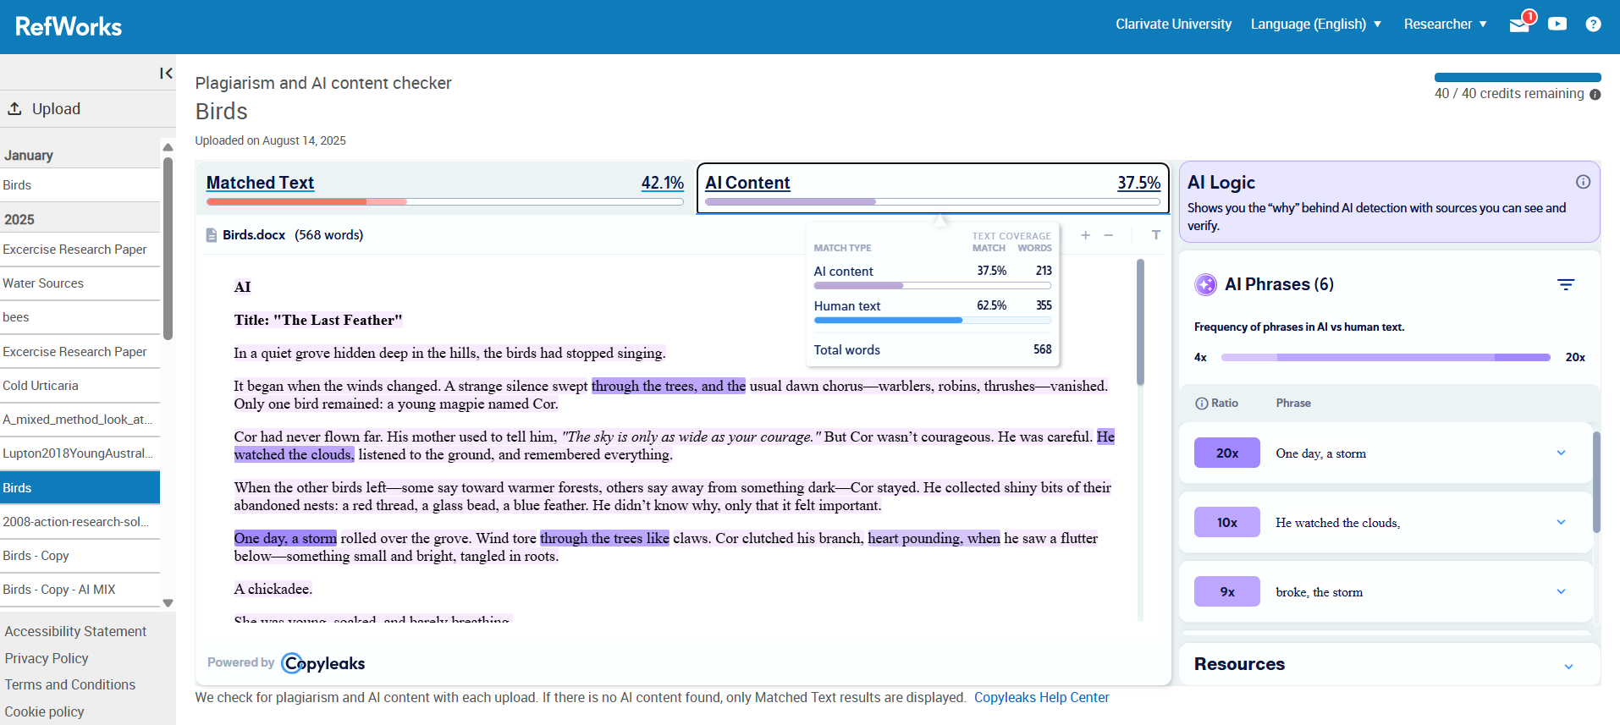
Task: Click the '2025' group header in sidebar
Action: (x=80, y=219)
